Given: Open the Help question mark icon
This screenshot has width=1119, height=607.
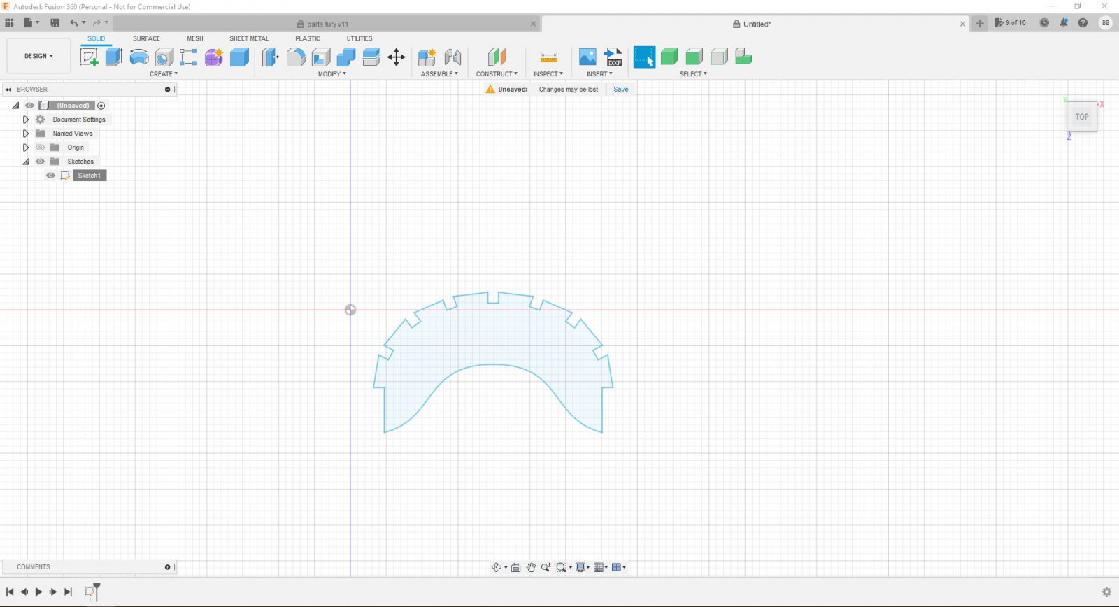Looking at the screenshot, I should click(1083, 23).
